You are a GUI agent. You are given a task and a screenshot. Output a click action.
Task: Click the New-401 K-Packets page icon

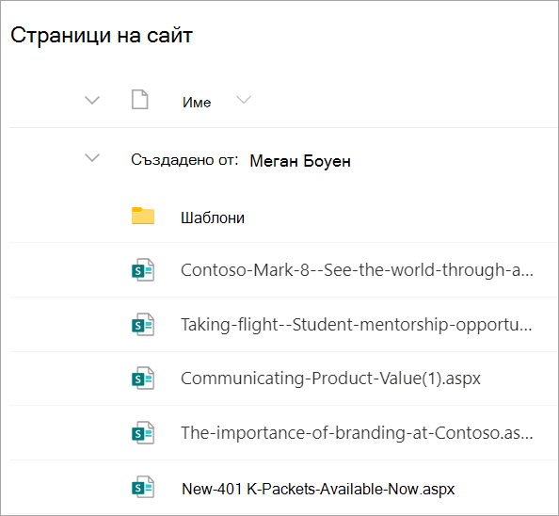[x=143, y=487]
